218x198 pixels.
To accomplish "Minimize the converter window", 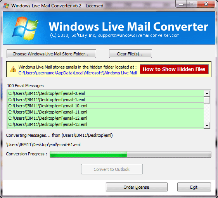I will [x=181, y=4].
